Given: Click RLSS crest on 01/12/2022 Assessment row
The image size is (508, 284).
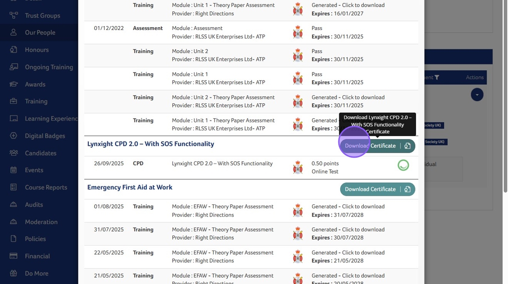Looking at the screenshot, I should point(298,32).
